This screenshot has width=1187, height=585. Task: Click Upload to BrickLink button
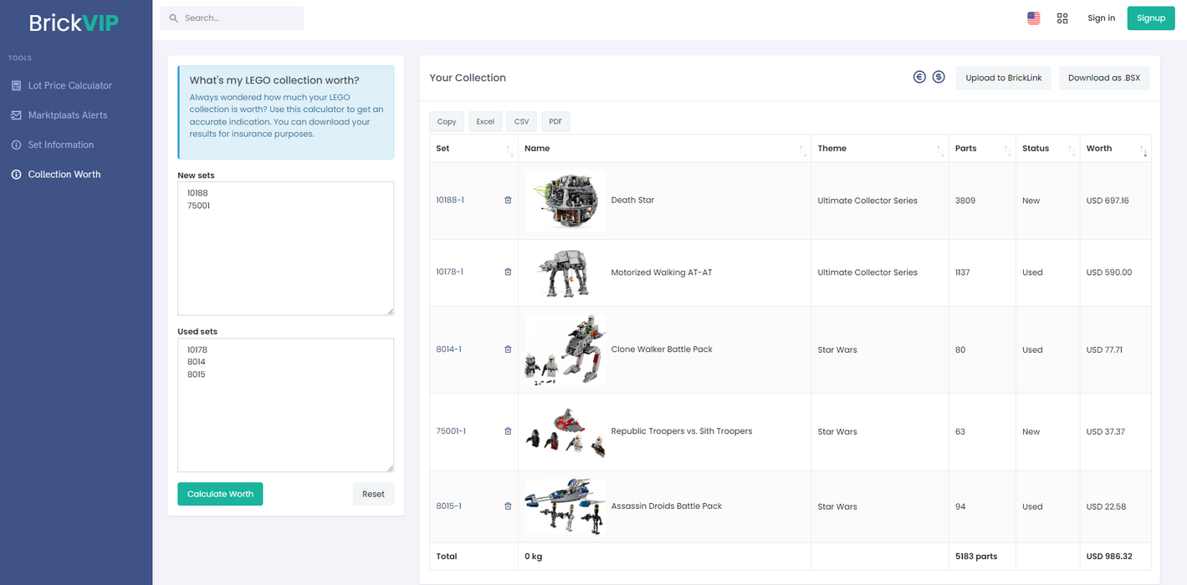pos(1004,78)
